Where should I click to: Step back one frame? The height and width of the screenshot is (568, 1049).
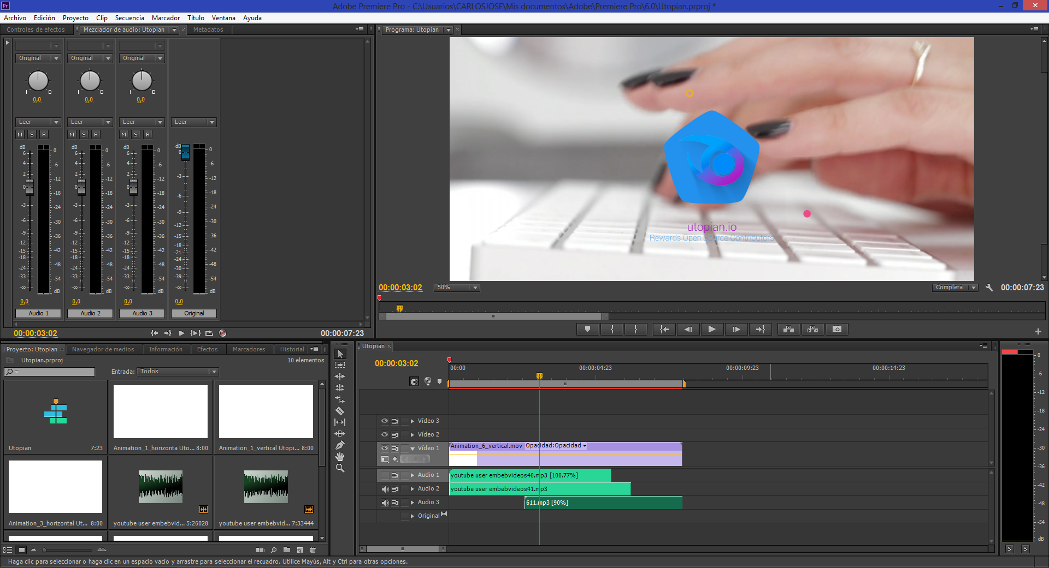click(688, 329)
